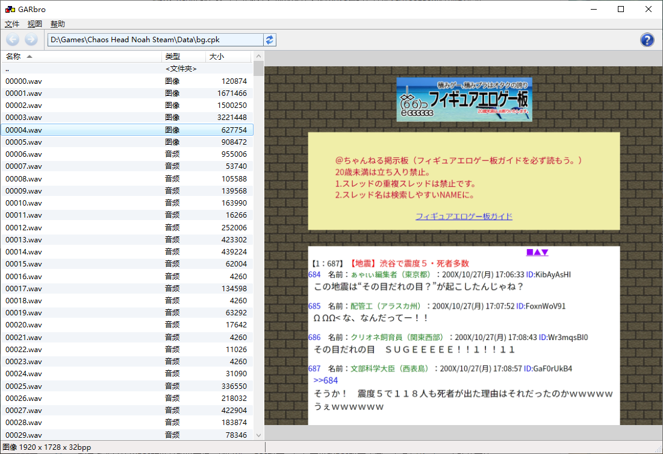Select audio file 00013.wav

[x=127, y=240]
